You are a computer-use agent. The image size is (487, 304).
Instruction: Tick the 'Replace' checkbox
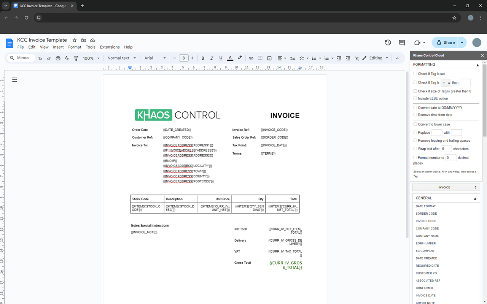(415, 133)
